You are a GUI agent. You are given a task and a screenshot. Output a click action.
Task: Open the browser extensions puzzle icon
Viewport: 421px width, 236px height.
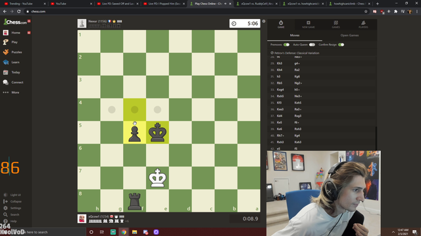395,12
